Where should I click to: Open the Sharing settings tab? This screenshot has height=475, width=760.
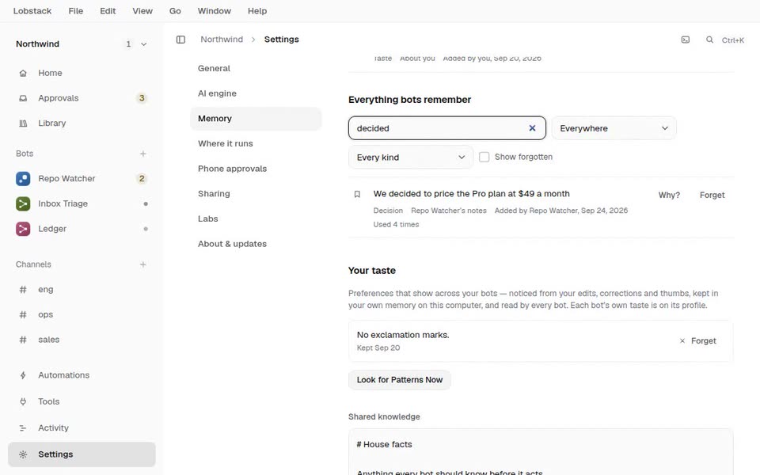coord(256,194)
